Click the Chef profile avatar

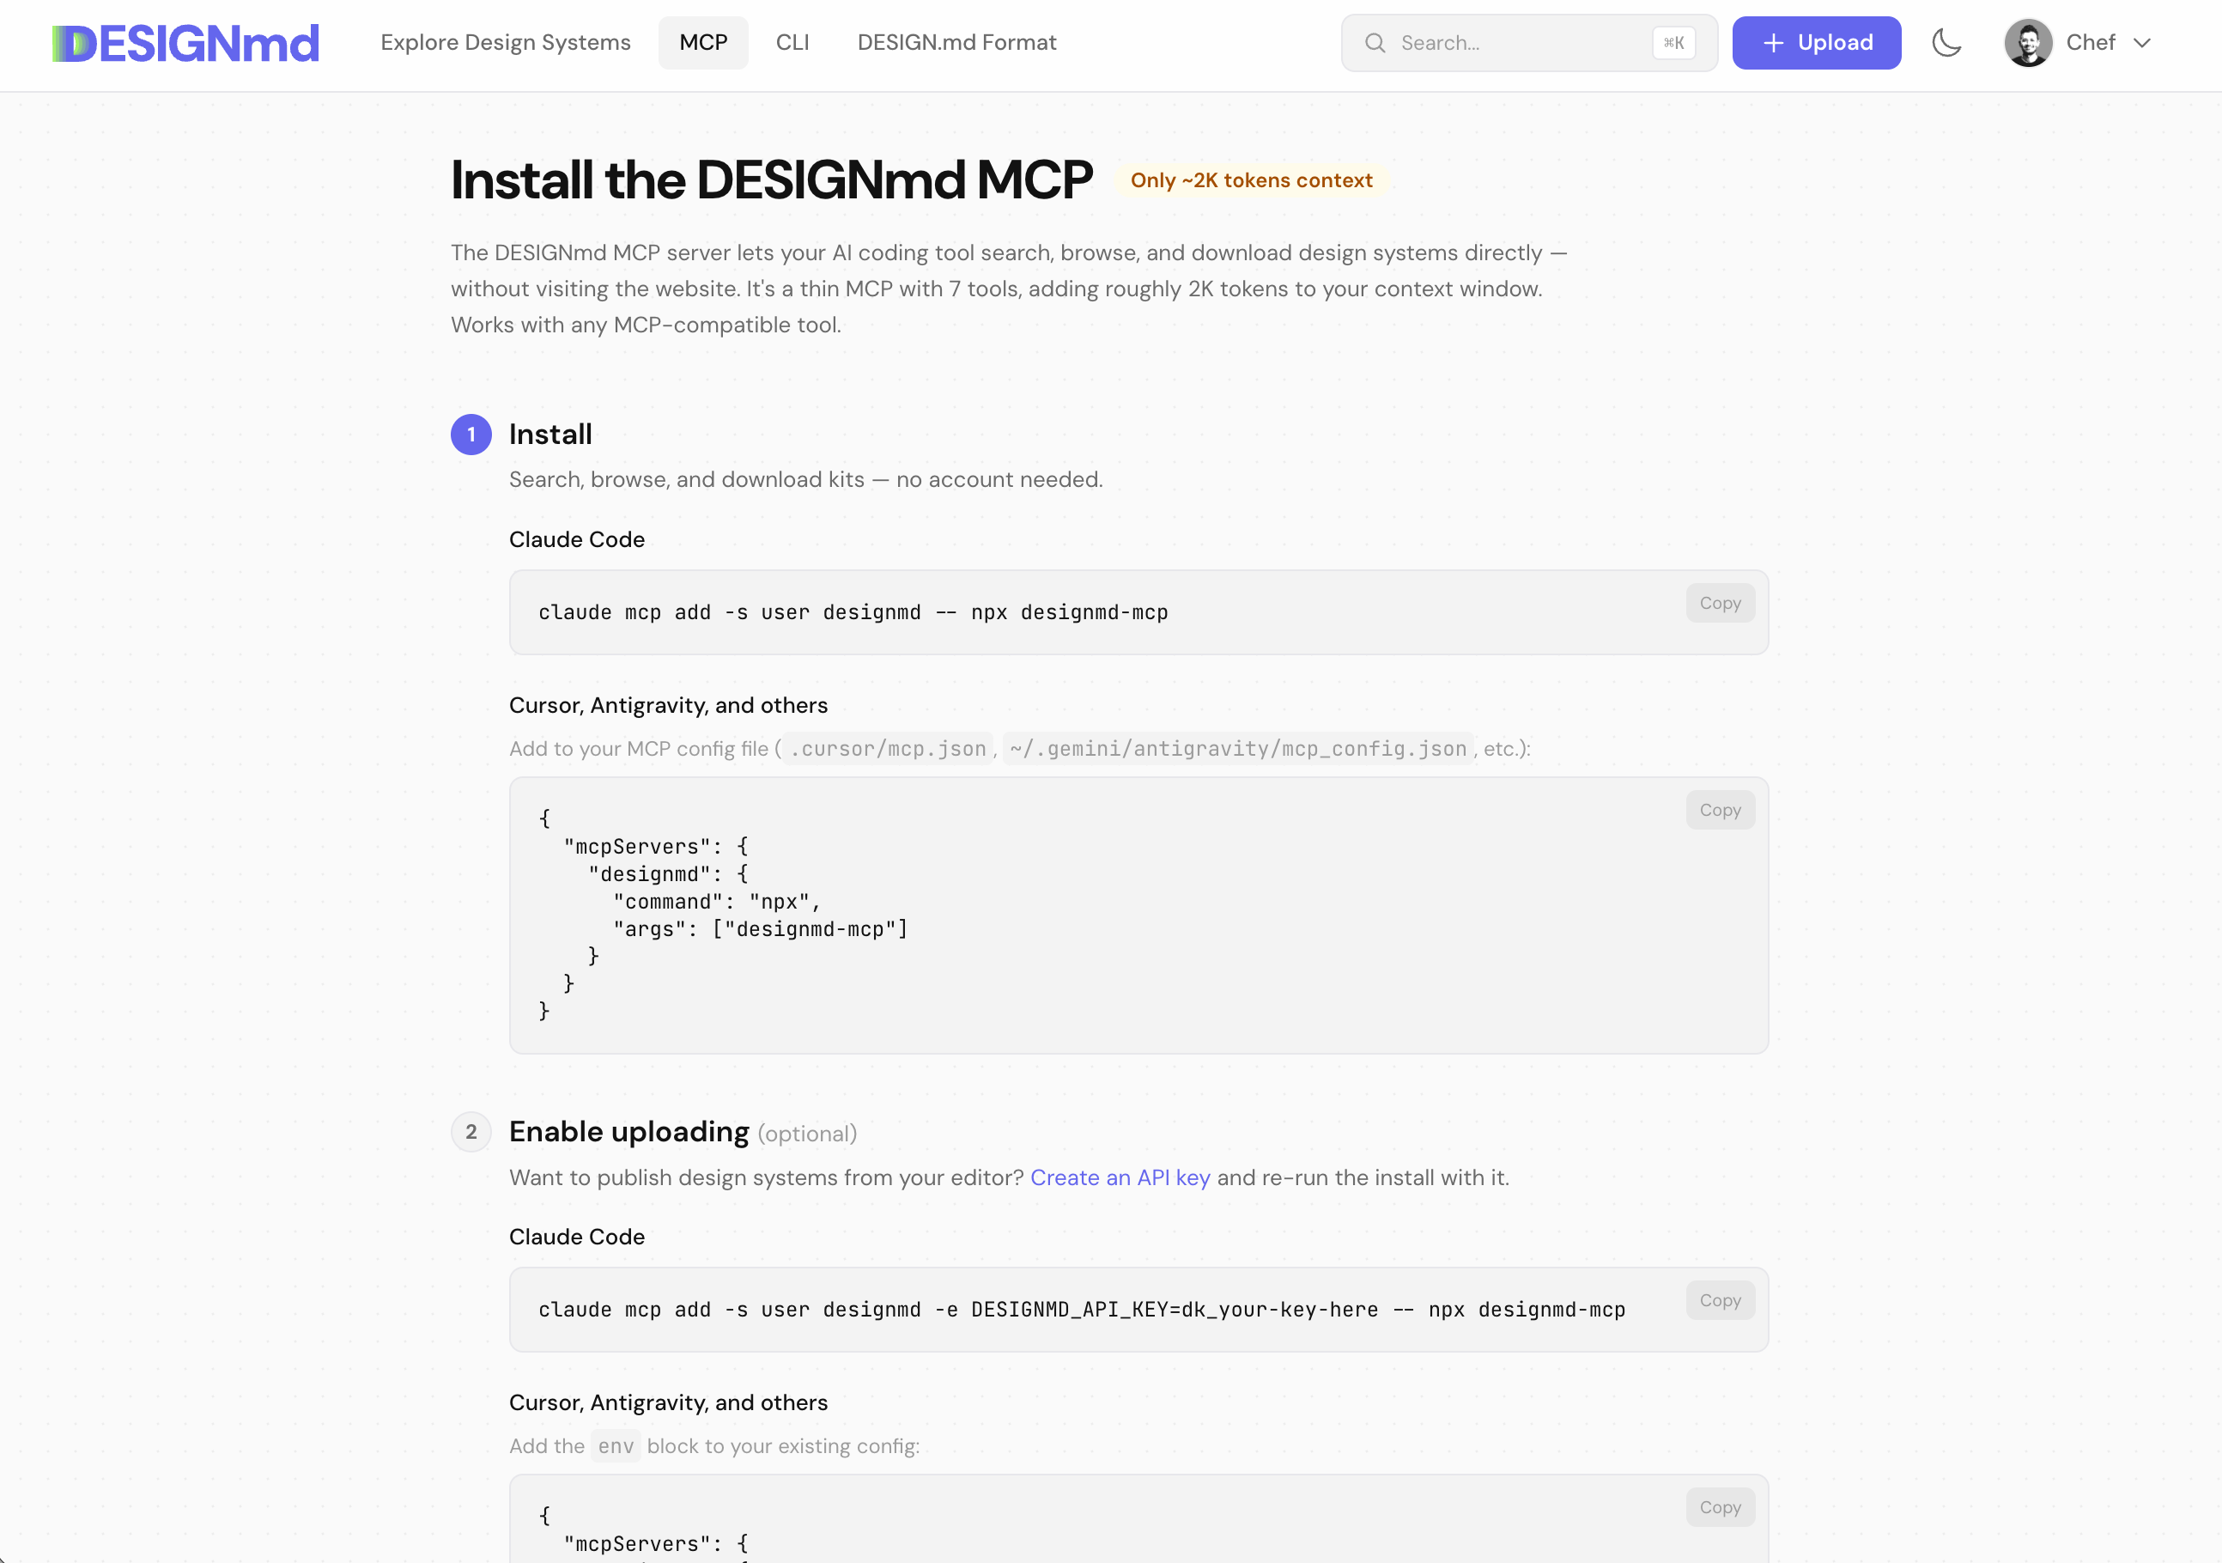pos(2029,43)
